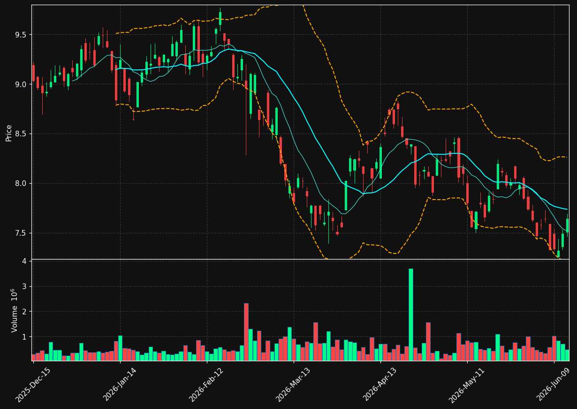Image resolution: width=577 pixels, height=409 pixels.
Task: Click the 2026-Jan-14 date label
Action: point(120,385)
